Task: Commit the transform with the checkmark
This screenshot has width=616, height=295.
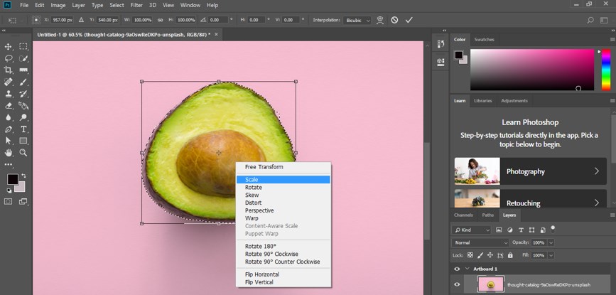Action: pos(409,20)
